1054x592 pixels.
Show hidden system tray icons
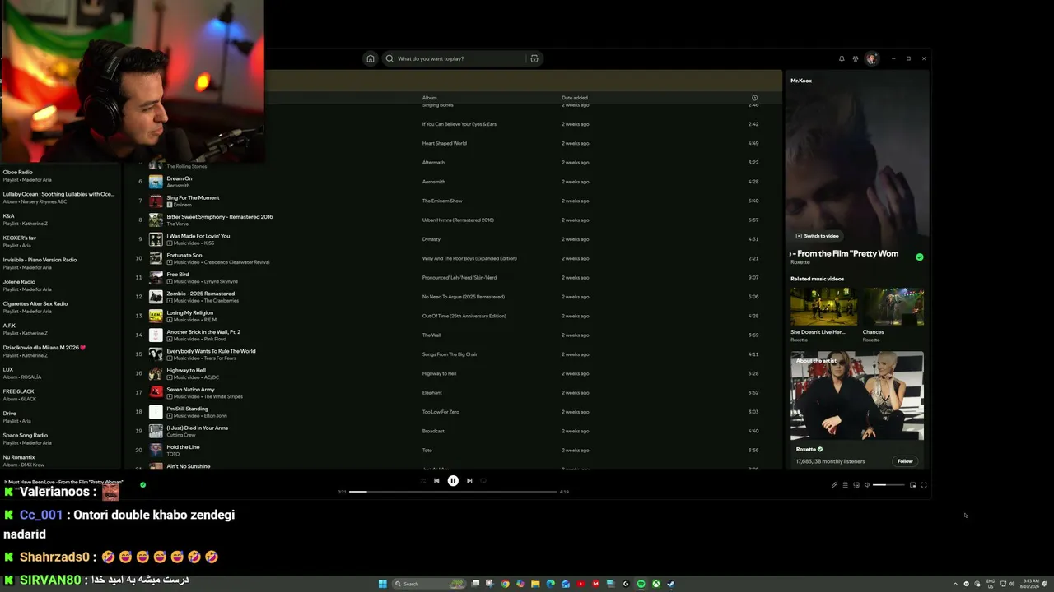pyautogui.click(x=955, y=584)
